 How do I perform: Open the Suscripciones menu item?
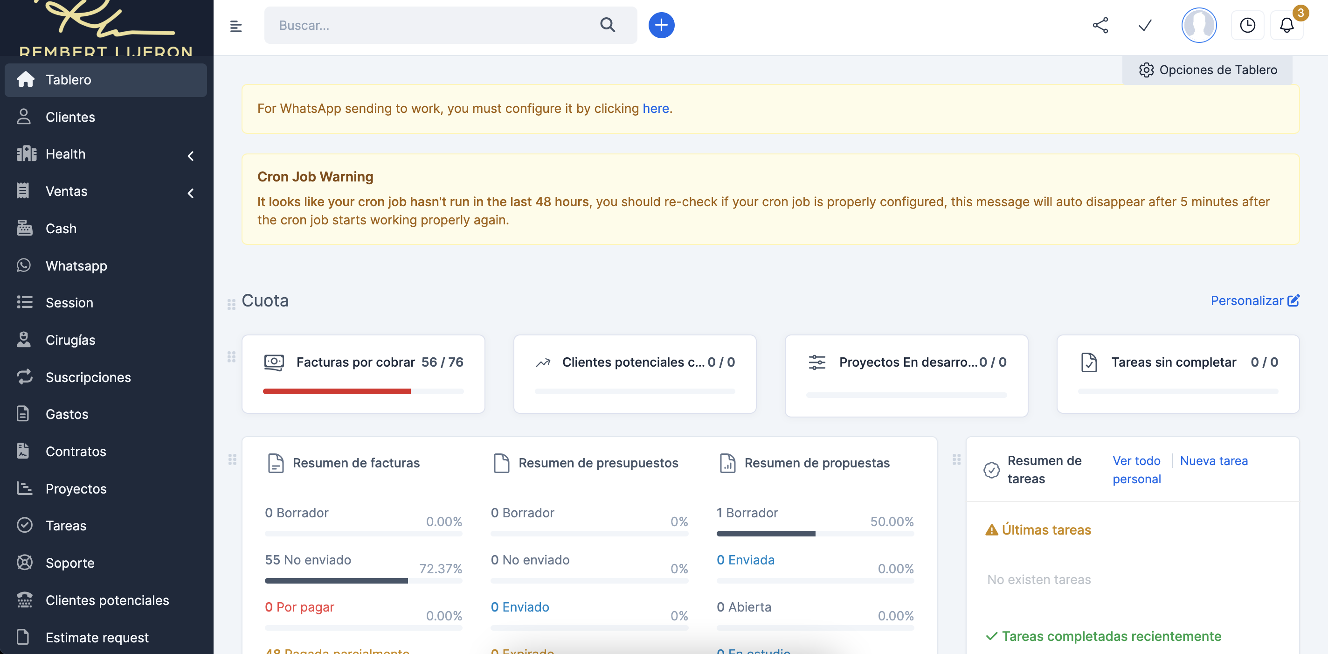(106, 377)
